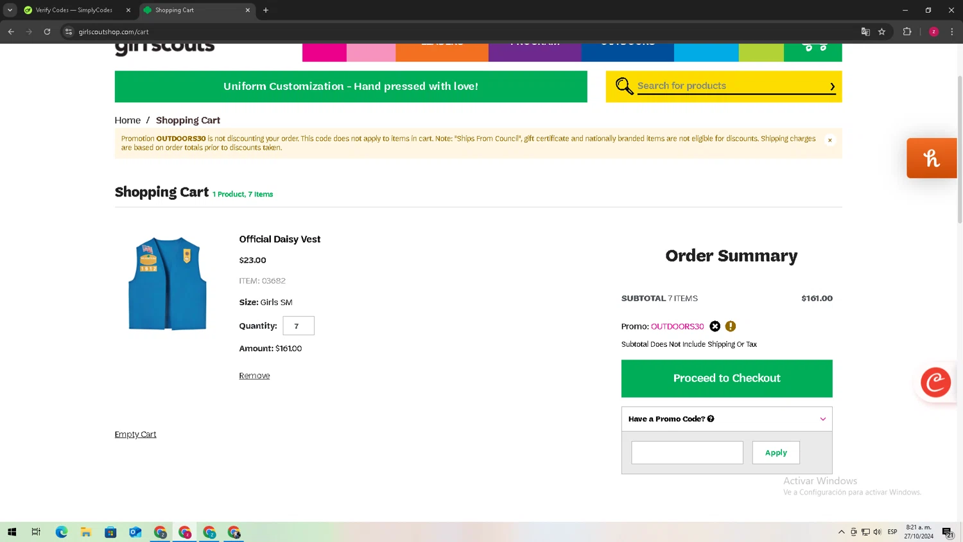This screenshot has height=542, width=963.
Task: Click the page vertical scrollbar
Action: click(960, 149)
